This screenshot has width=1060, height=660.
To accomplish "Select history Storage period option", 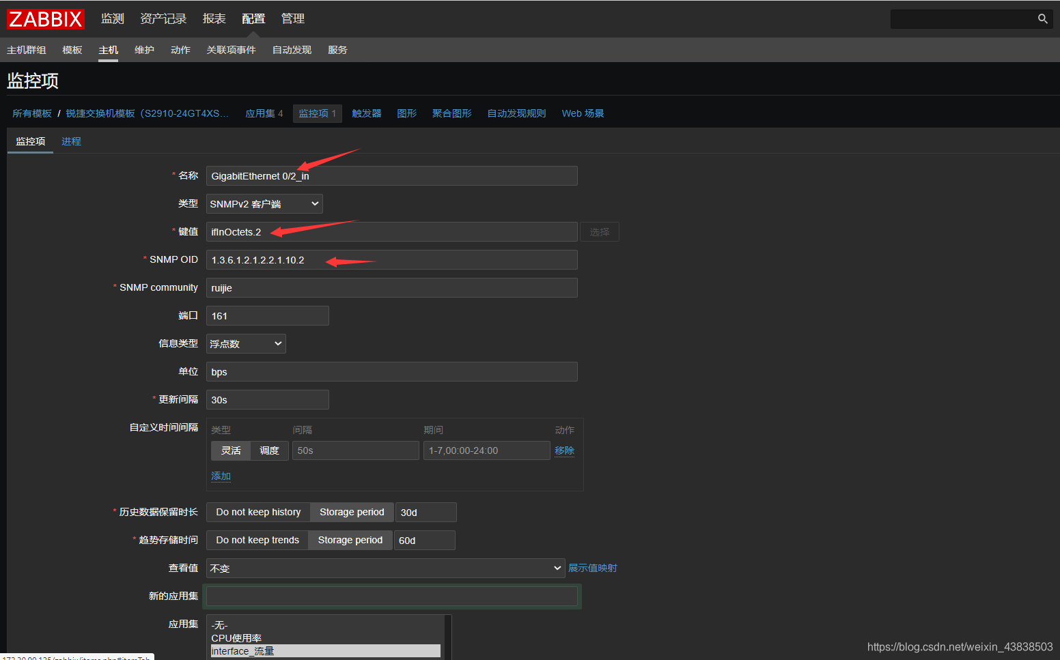I will (x=352, y=512).
